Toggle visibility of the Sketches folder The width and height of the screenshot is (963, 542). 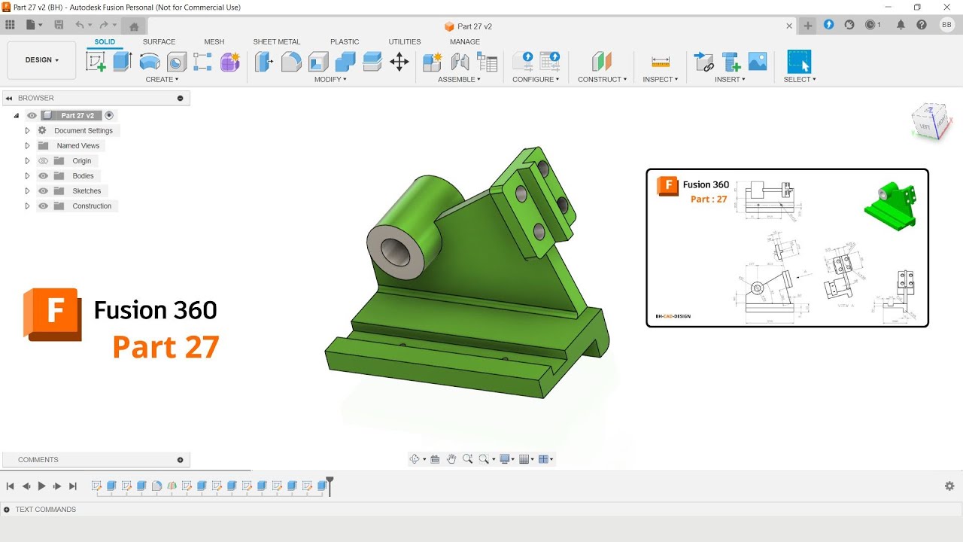pos(43,191)
